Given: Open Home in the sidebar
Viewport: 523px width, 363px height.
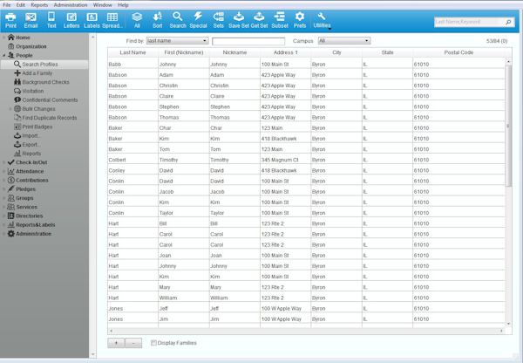Looking at the screenshot, I should coord(23,38).
